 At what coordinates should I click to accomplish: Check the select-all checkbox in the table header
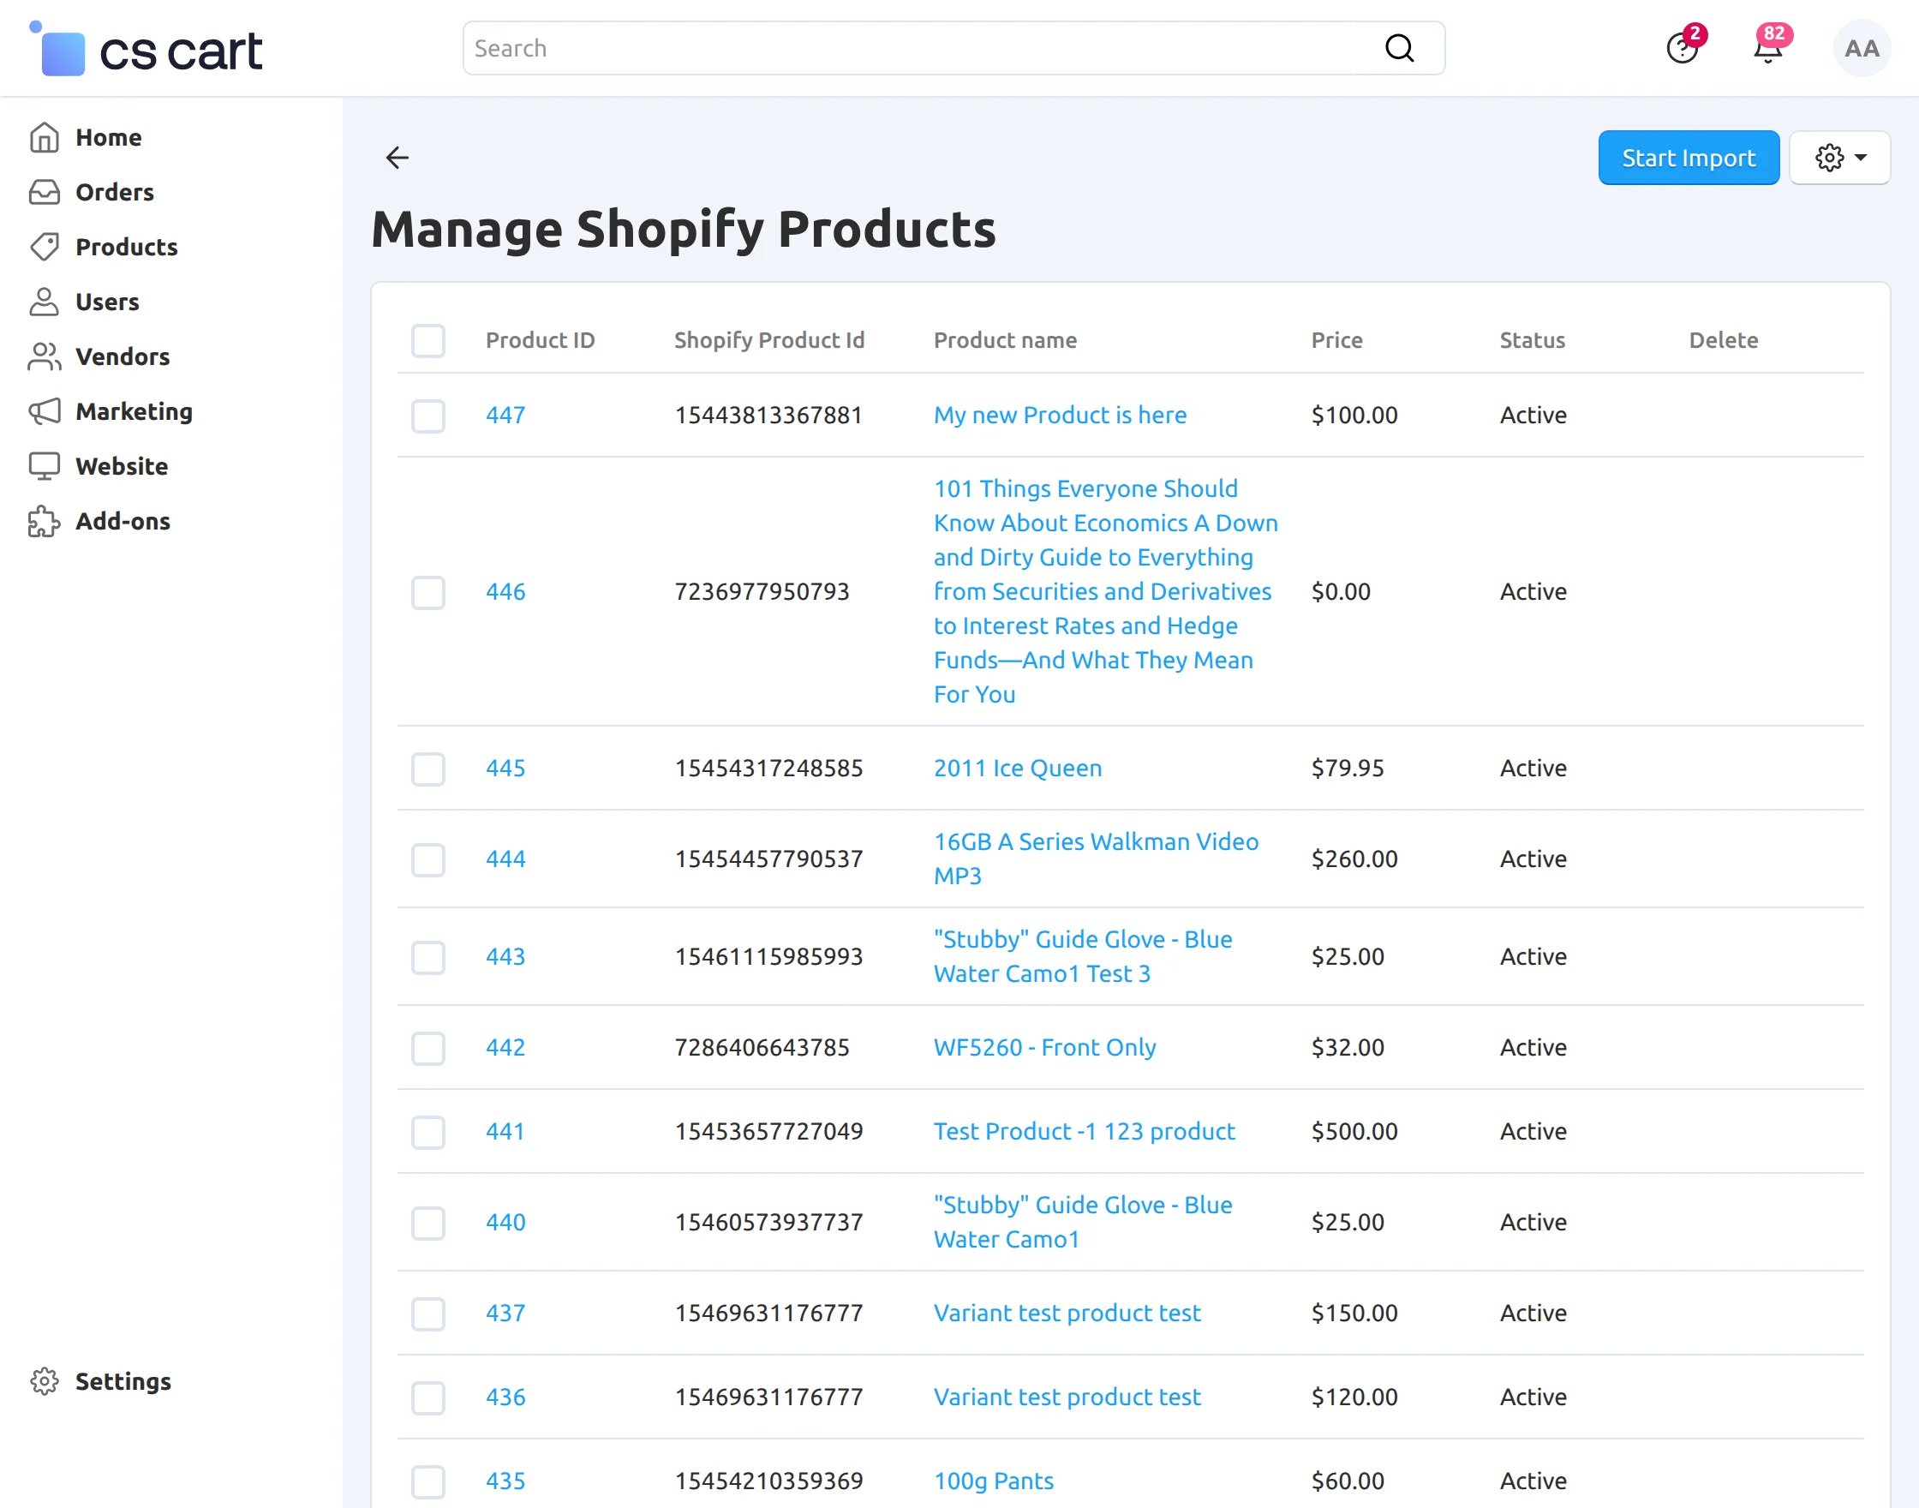tap(428, 340)
